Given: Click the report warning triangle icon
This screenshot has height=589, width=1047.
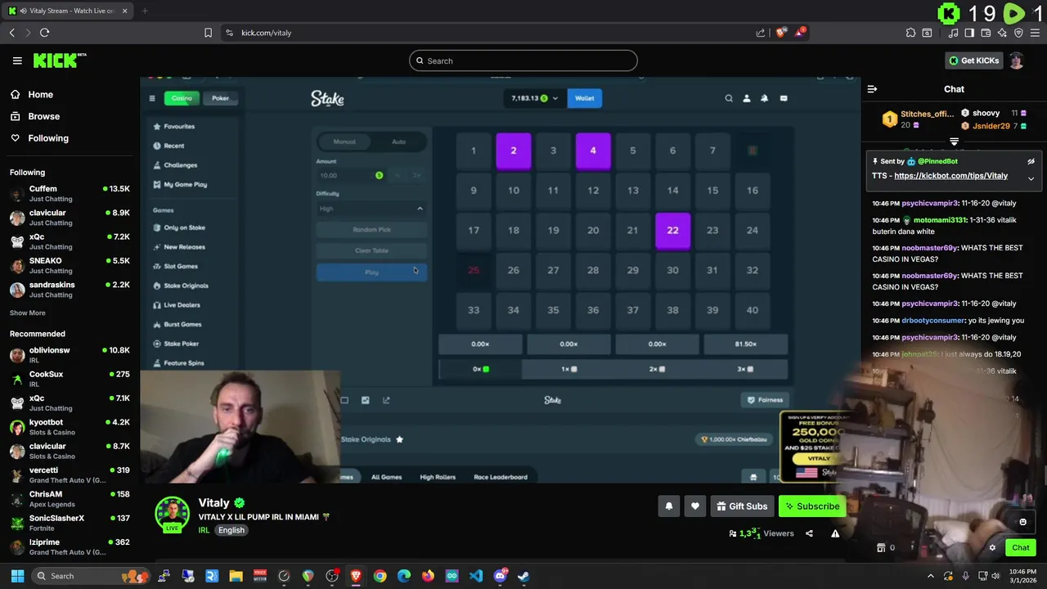Looking at the screenshot, I should click(835, 533).
